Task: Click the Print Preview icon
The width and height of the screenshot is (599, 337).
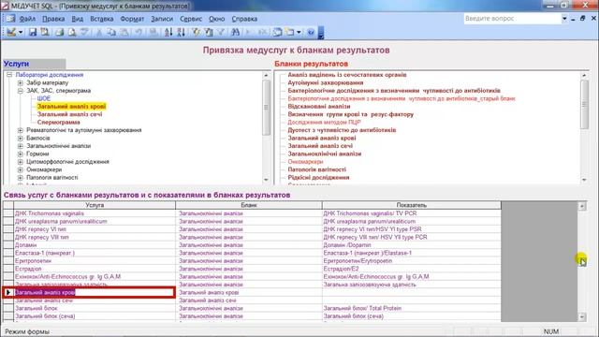Action: pyautogui.click(x=71, y=32)
